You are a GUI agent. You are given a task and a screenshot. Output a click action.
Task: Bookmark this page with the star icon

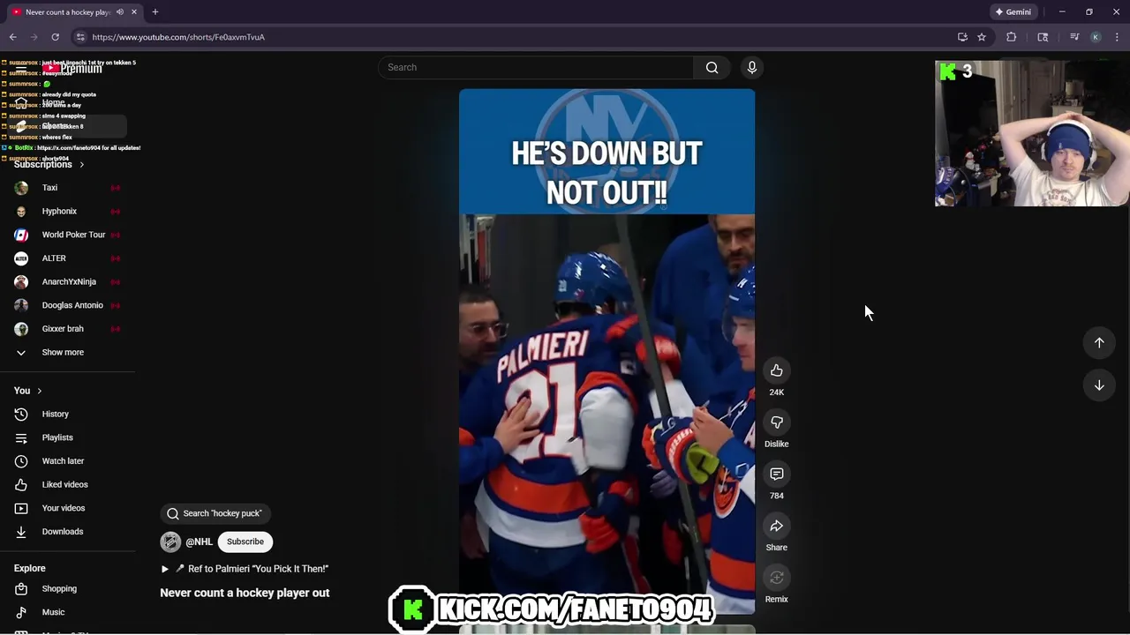click(981, 37)
